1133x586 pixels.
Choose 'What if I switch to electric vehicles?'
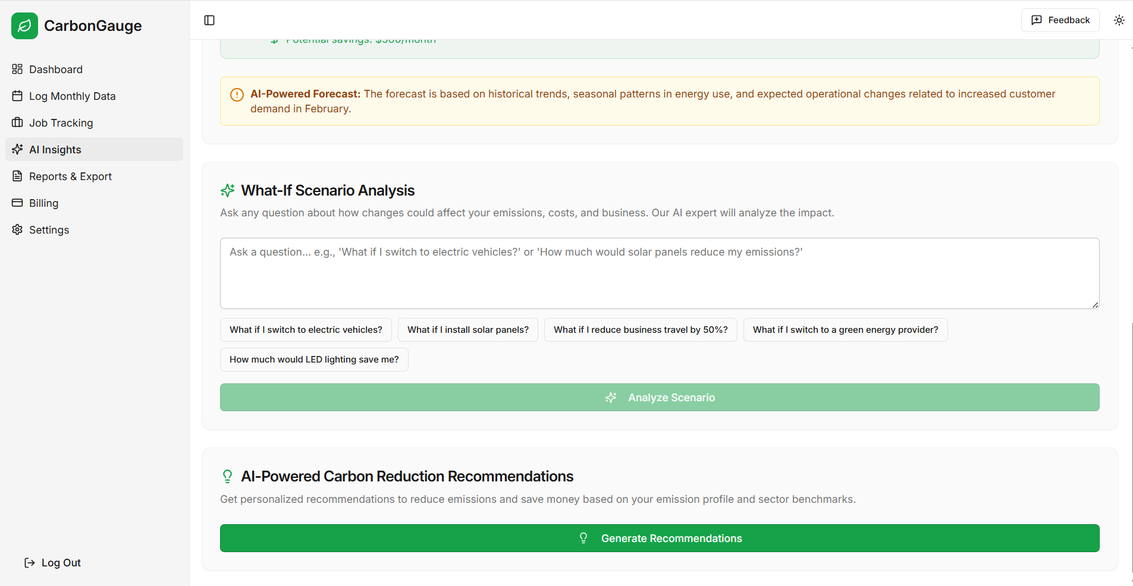306,330
